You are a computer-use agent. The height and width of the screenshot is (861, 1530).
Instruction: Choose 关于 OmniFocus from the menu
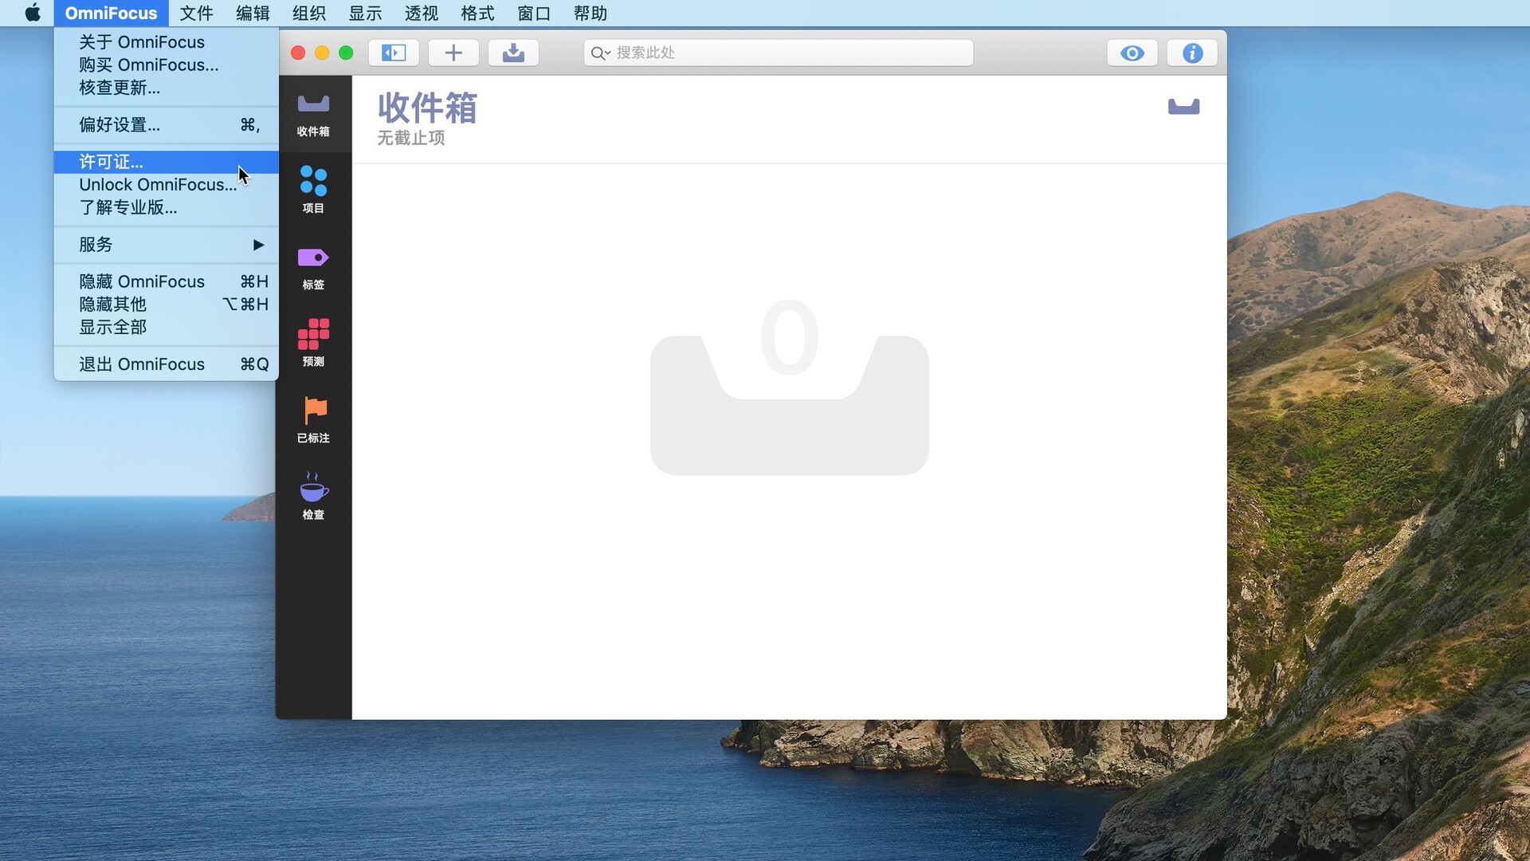[167, 42]
